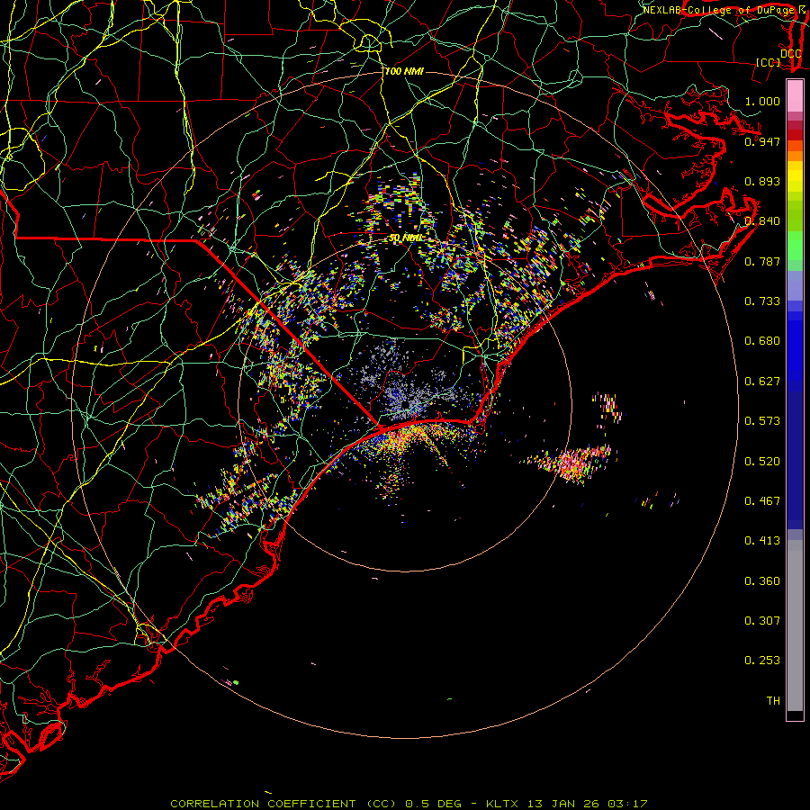Click the 0.253 scale label
810x810 pixels.
click(x=762, y=661)
